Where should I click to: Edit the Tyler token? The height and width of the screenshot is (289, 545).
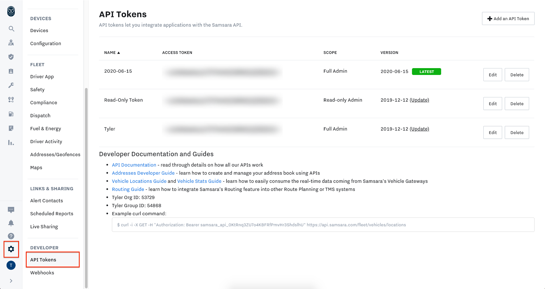coord(493,133)
